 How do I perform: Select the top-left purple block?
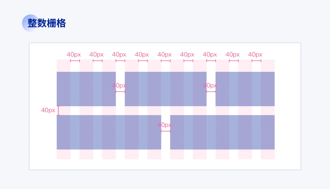click(x=86, y=89)
